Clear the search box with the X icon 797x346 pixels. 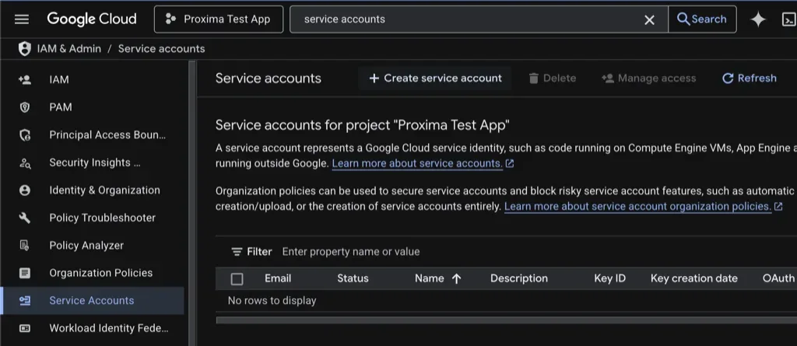click(650, 19)
